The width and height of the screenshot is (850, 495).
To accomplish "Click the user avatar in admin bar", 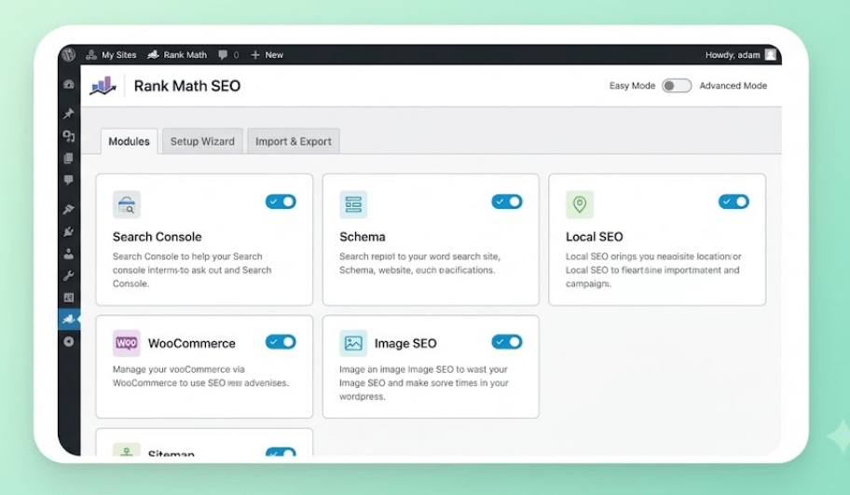I will [x=770, y=55].
